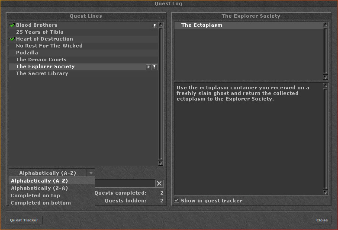The width and height of the screenshot is (338, 230).
Task: Clear the quest search with the X button
Action: 159,183
